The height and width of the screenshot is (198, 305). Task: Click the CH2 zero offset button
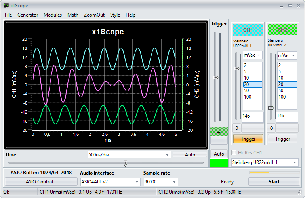[x=271, y=128]
